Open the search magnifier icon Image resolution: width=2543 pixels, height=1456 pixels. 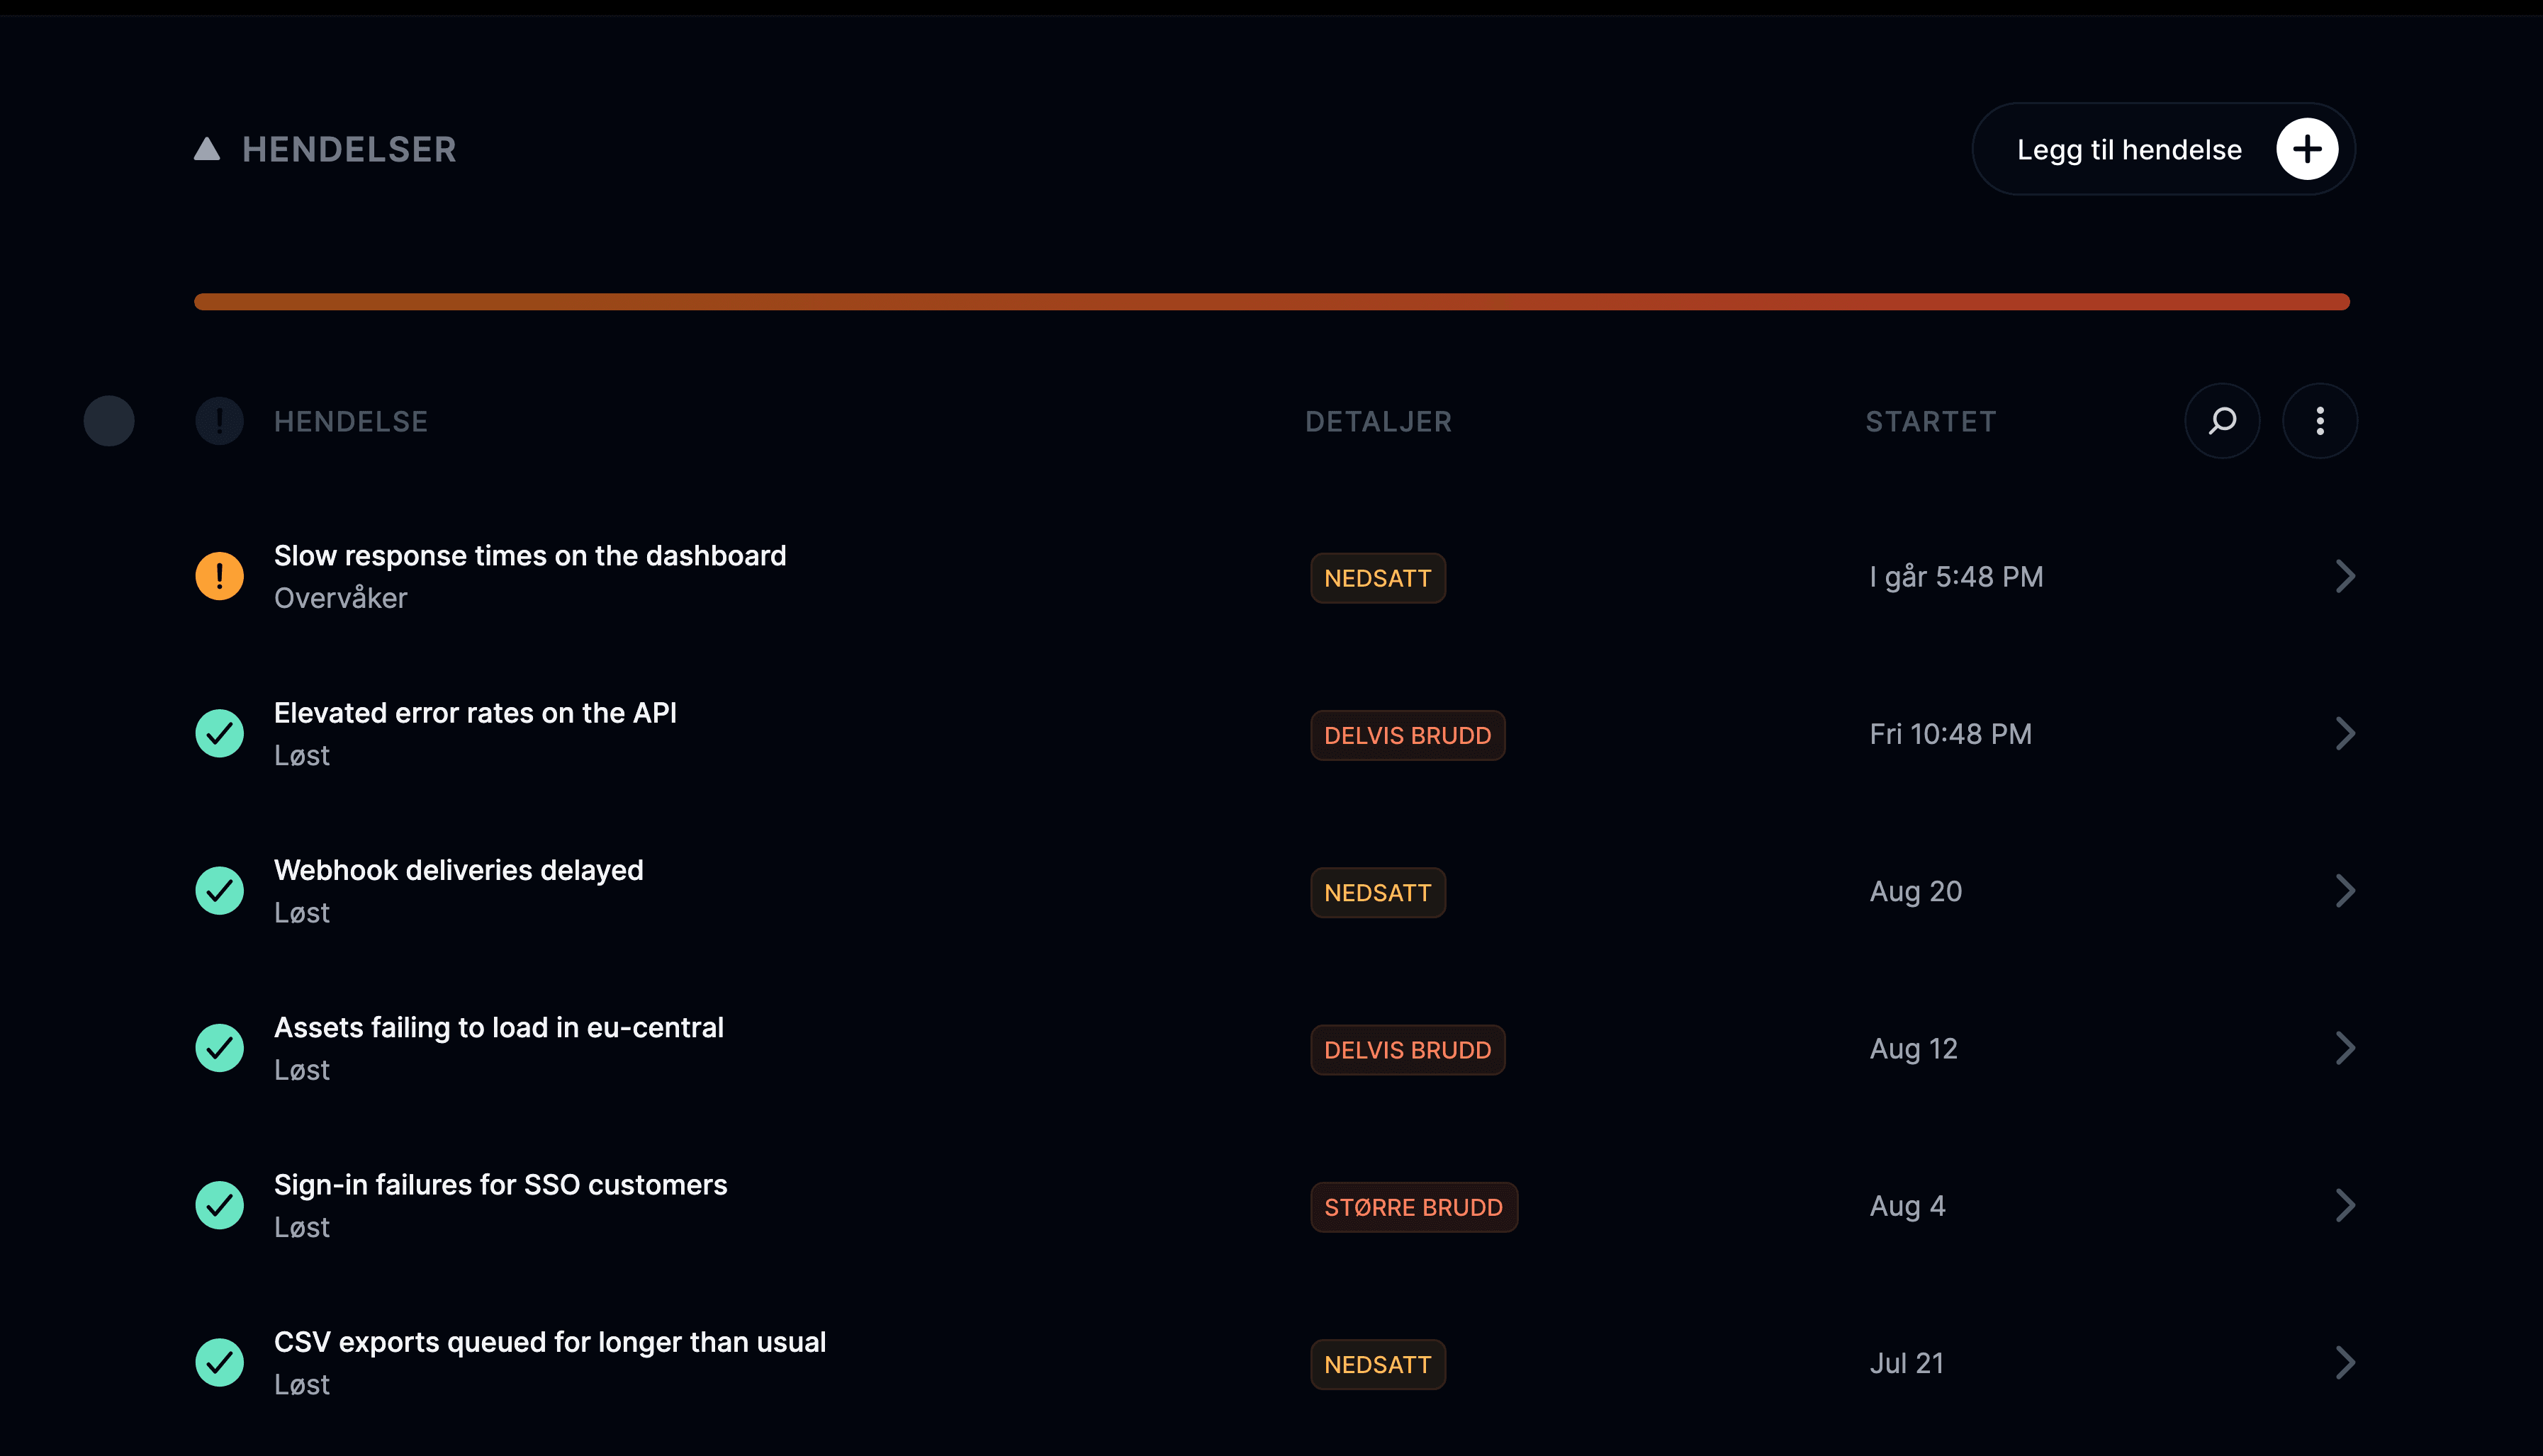click(2222, 421)
